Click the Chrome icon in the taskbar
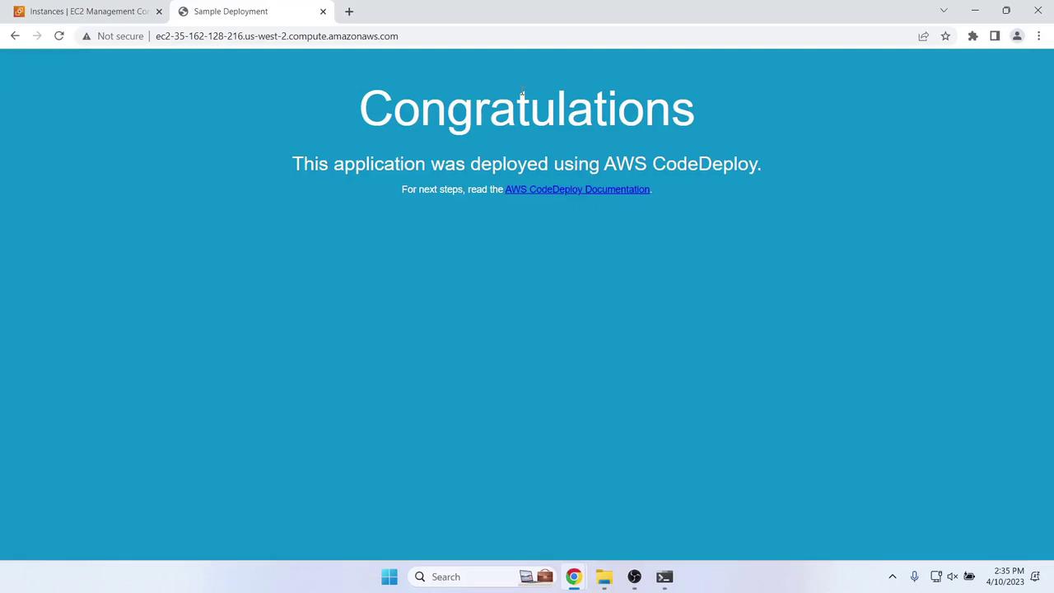Viewport: 1054px width, 593px height. tap(574, 577)
